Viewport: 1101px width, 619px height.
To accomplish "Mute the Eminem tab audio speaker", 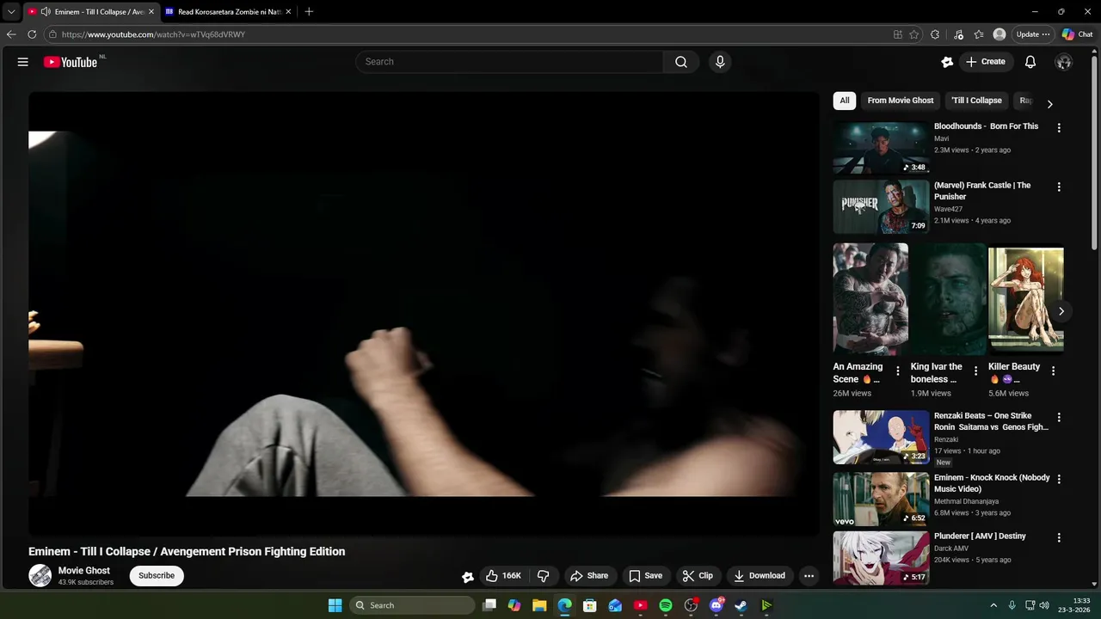I will point(45,12).
